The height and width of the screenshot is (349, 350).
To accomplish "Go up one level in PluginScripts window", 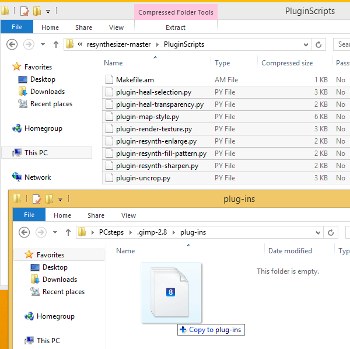I will 56,44.
